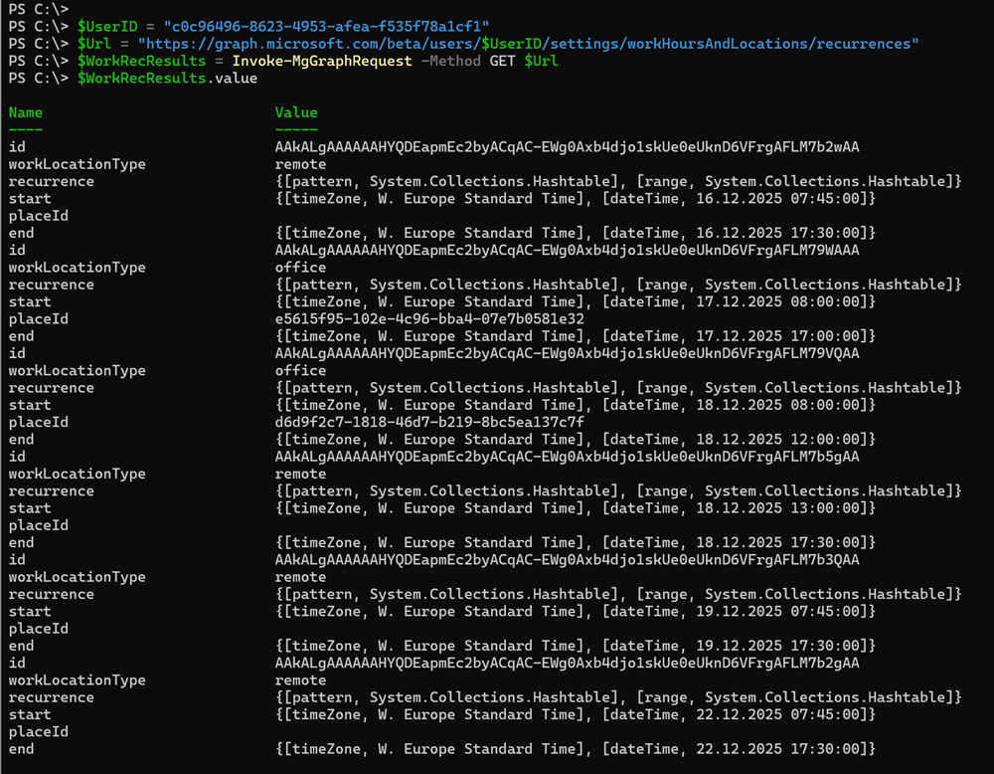Click the start value dated 16.12.2025 07:45:00

click(576, 199)
